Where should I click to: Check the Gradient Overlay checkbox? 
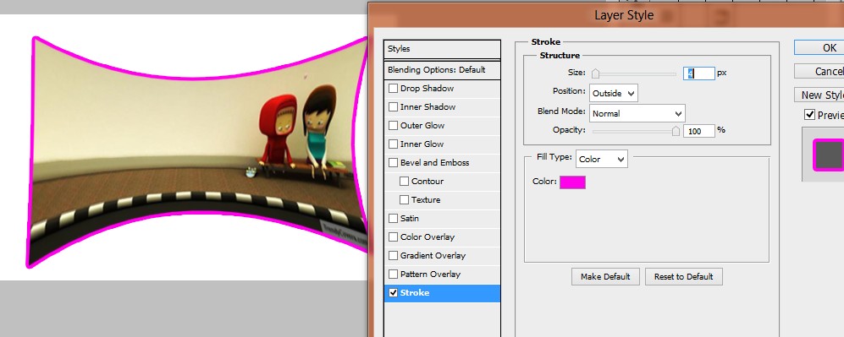point(393,255)
